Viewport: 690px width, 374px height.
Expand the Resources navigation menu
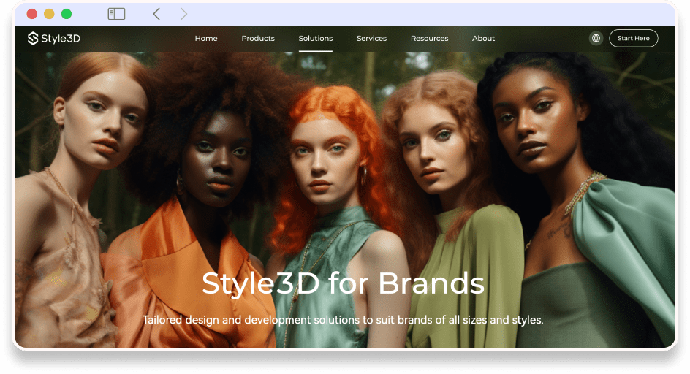(429, 39)
